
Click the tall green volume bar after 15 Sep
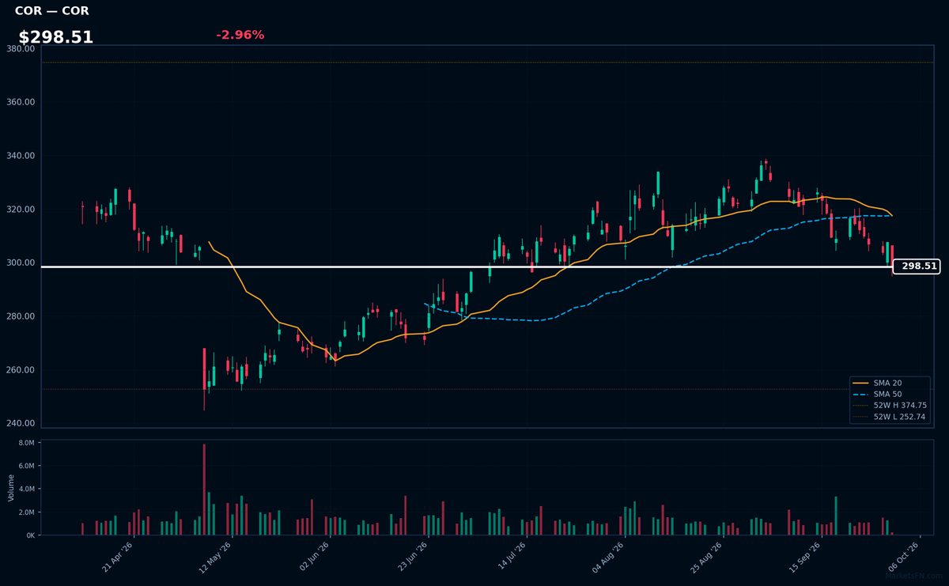[x=836, y=516]
